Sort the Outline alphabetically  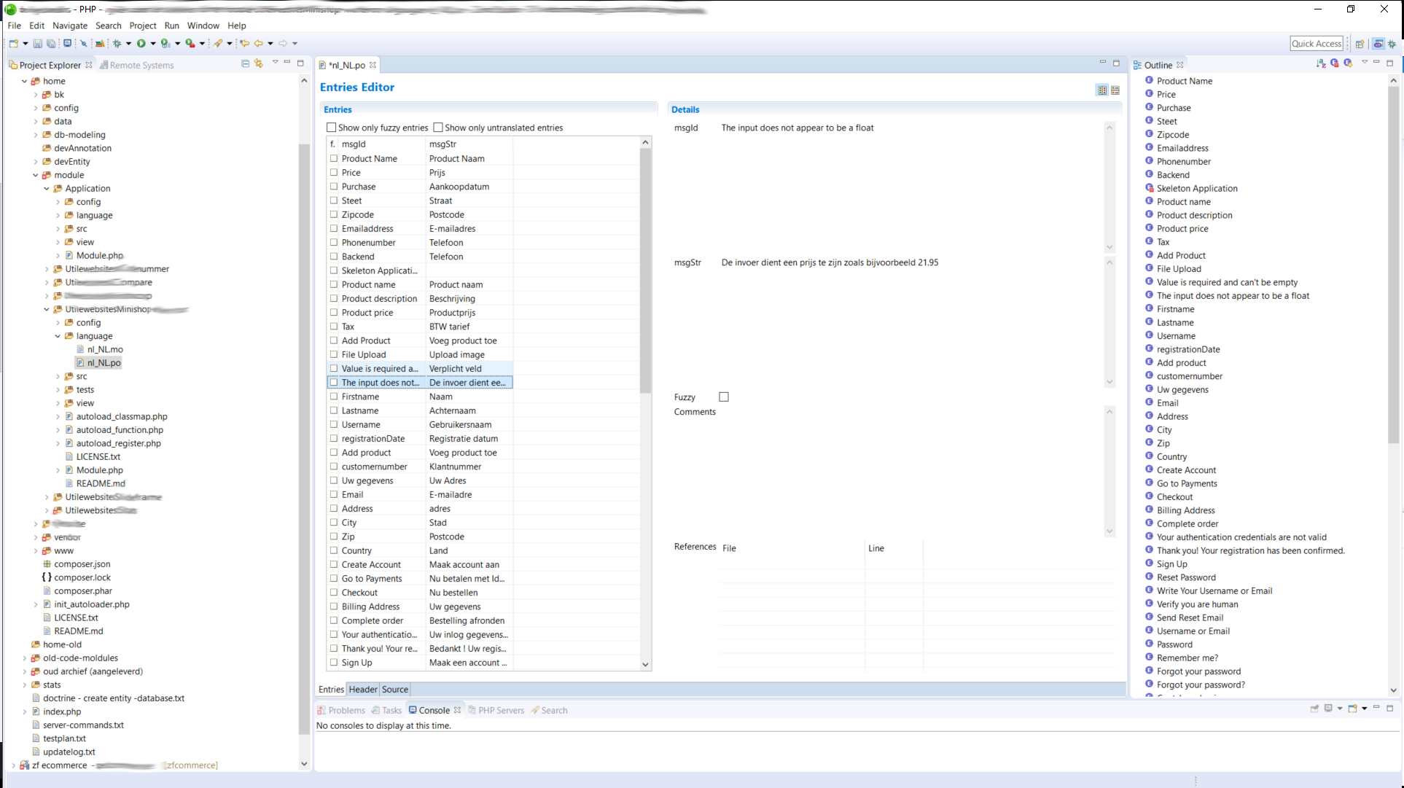tap(1321, 64)
